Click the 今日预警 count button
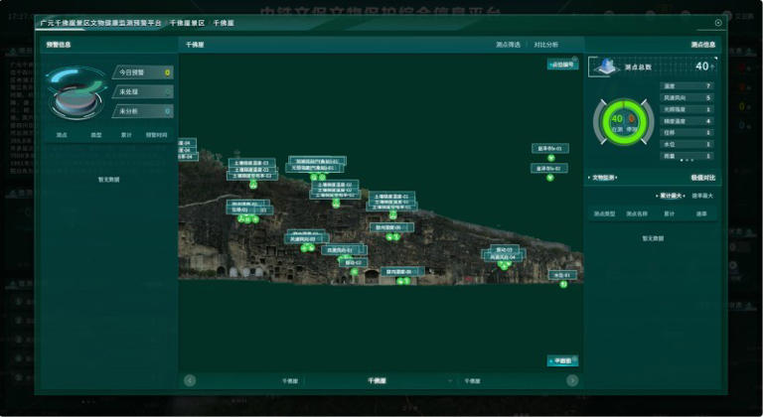Viewport: 763px width, 417px height. point(140,72)
